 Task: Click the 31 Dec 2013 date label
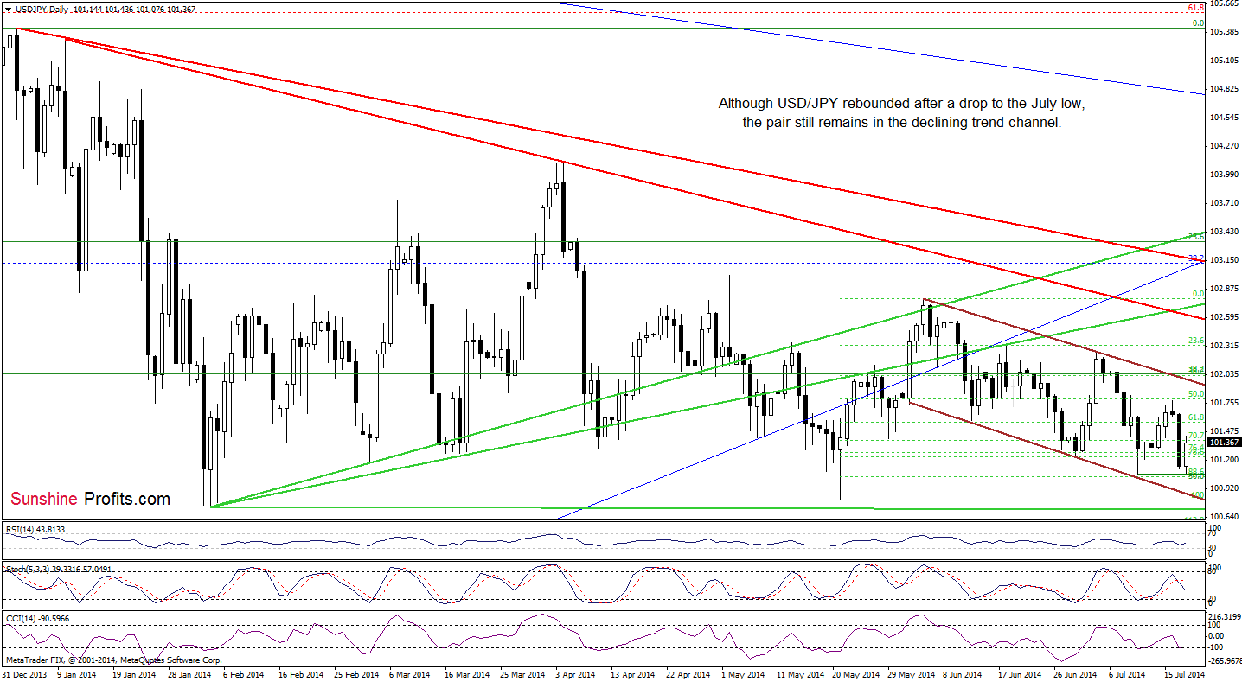[23, 673]
